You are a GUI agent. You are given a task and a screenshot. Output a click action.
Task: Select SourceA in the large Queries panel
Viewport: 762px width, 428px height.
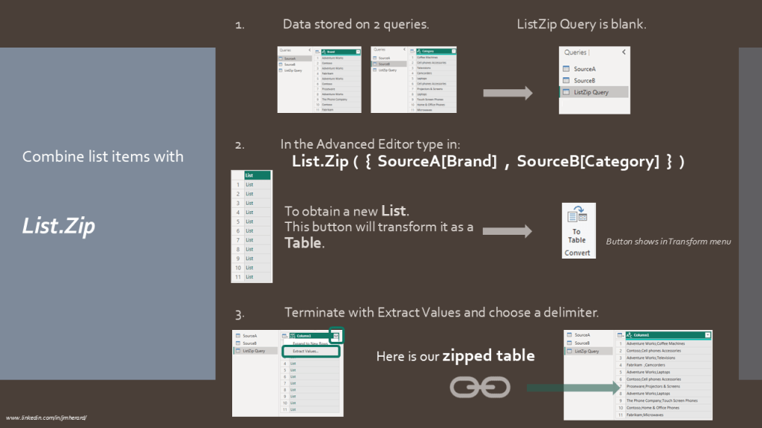click(584, 69)
